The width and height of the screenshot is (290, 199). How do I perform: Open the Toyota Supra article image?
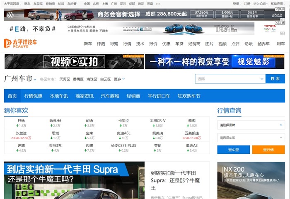tap(74, 180)
